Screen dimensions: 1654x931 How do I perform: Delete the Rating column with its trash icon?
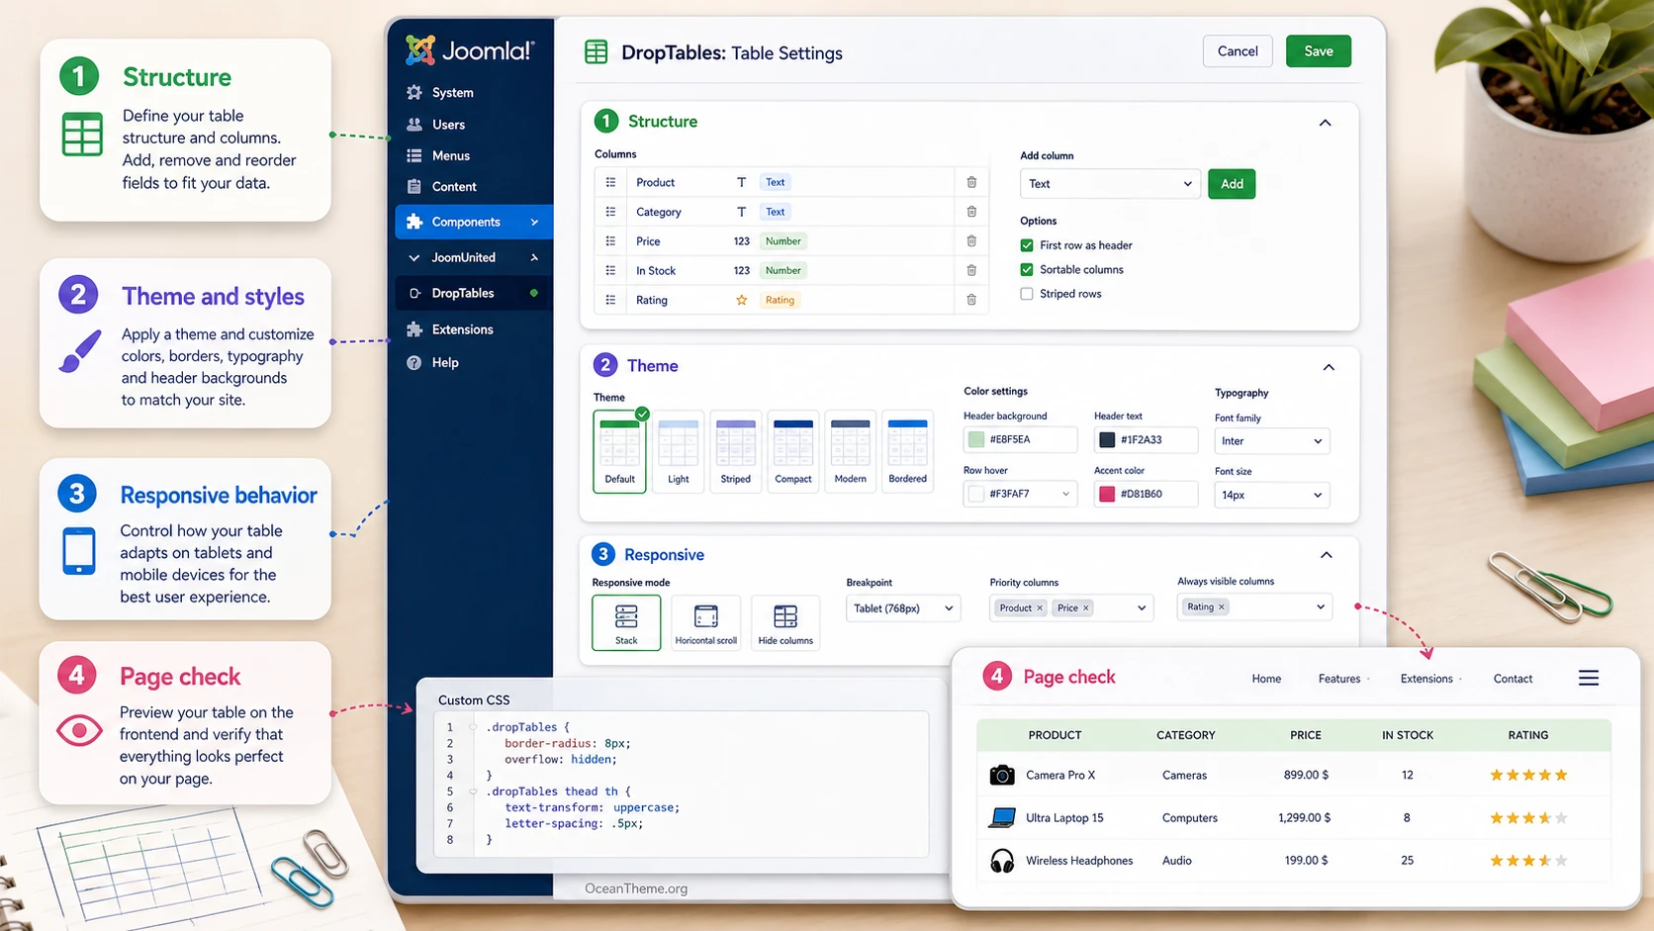tap(971, 300)
